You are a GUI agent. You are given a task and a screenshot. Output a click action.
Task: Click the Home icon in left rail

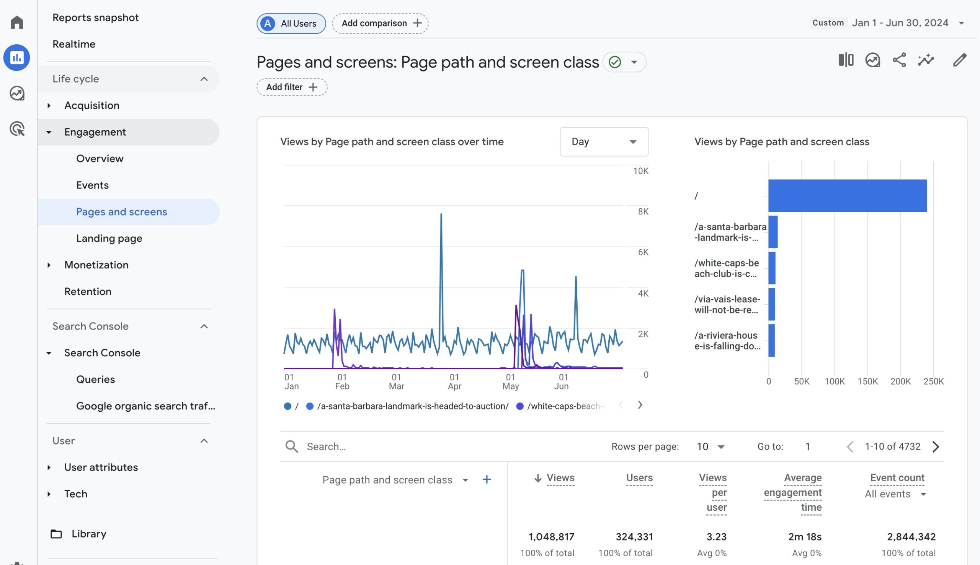[x=17, y=22]
